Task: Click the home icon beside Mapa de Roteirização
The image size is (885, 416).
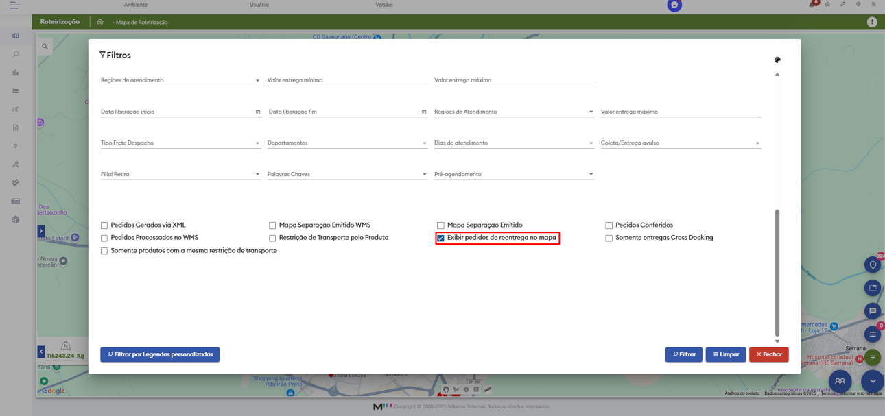Action: [100, 22]
